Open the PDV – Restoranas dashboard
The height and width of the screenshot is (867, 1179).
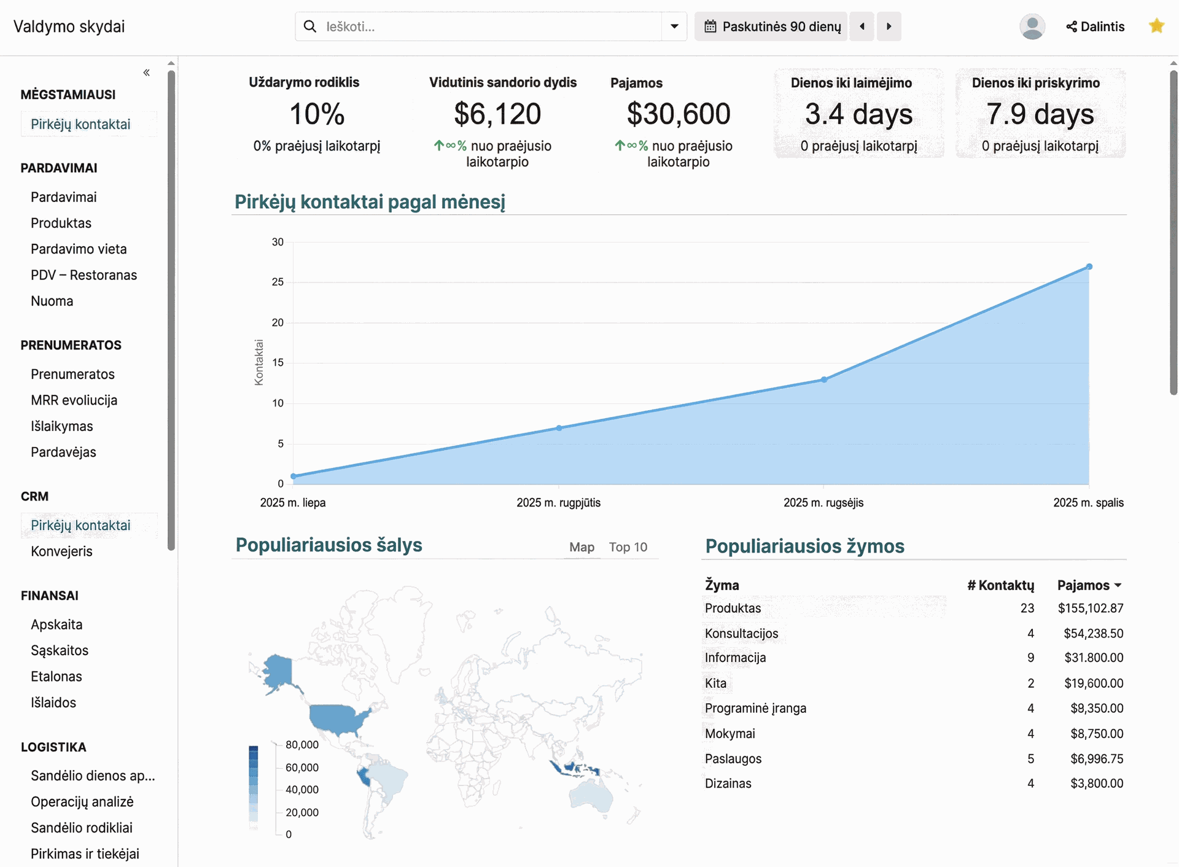click(x=84, y=275)
